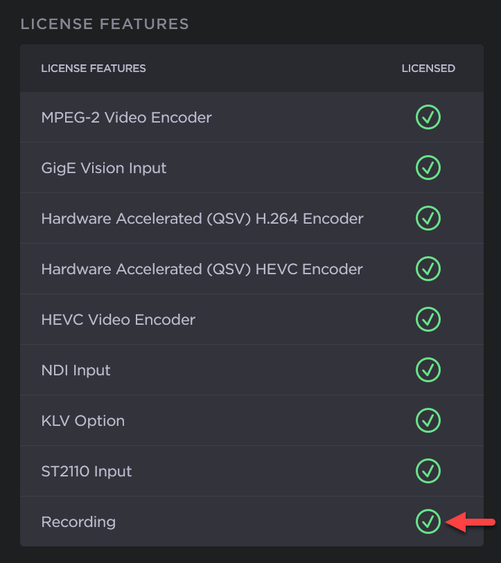Select the MPEG-2 Video Encoder feature name
Image resolution: width=501 pixels, height=563 pixels.
pyautogui.click(x=126, y=118)
